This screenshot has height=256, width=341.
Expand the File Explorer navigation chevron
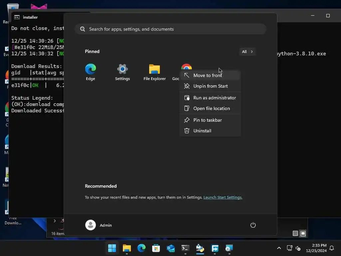[55, 221]
